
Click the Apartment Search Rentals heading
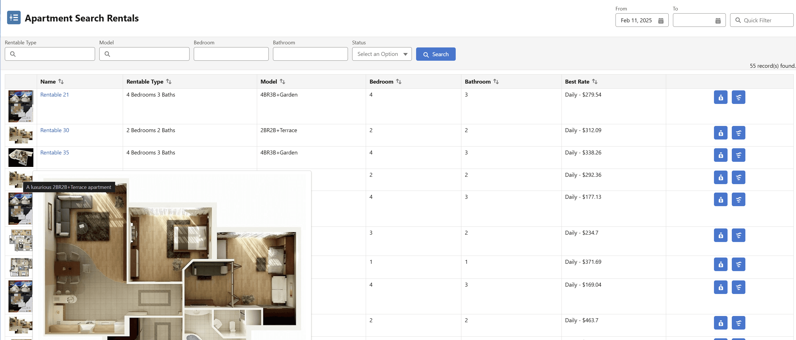click(81, 18)
